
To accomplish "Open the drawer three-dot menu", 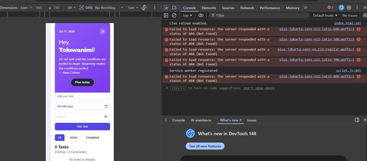I will point(166,120).
